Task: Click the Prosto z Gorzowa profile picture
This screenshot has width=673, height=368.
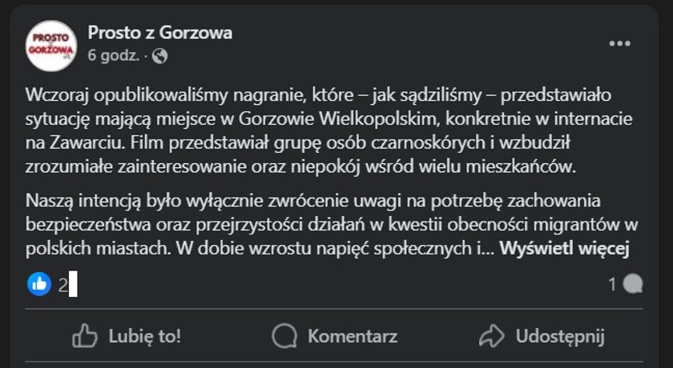Action: 51,46
